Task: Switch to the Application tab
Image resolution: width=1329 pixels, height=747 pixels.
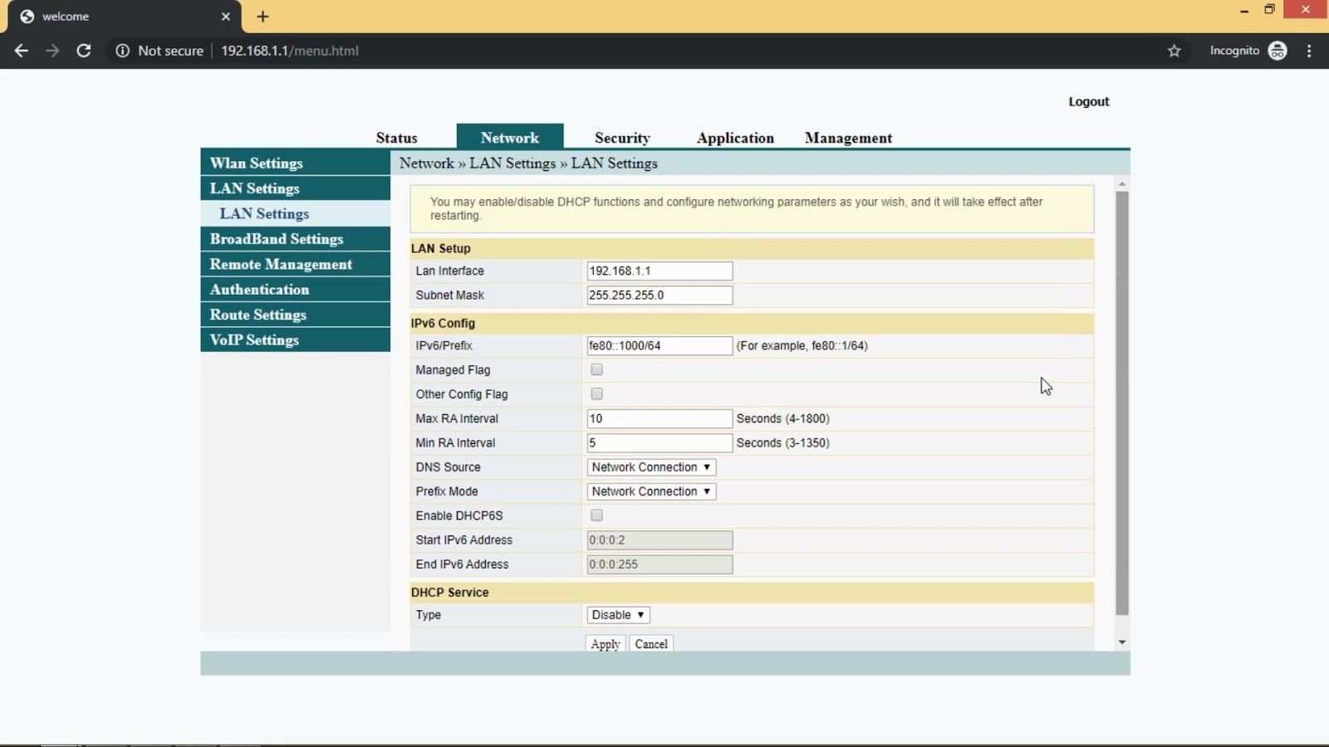Action: tap(735, 138)
